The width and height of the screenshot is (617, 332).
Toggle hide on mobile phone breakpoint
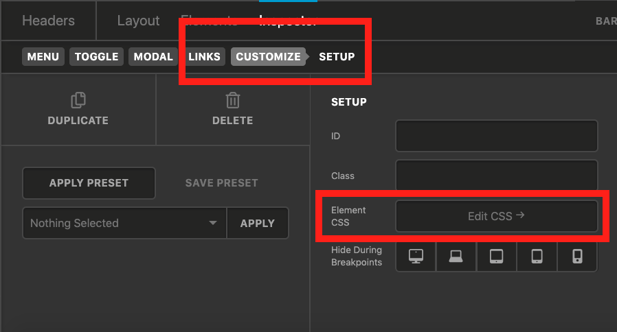577,256
